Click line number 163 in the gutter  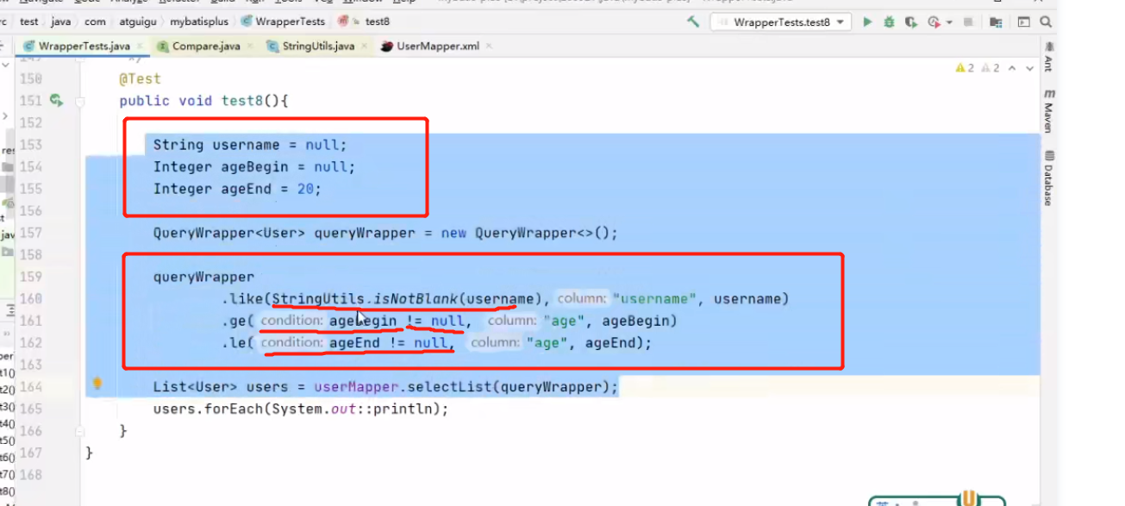[31, 365]
